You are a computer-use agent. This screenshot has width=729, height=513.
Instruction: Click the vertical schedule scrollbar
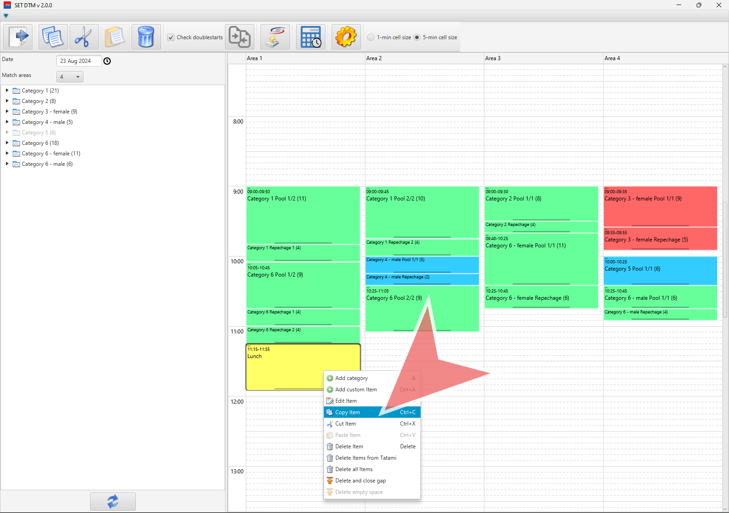[725, 260]
